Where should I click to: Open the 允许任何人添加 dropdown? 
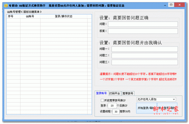pos(156,99)
